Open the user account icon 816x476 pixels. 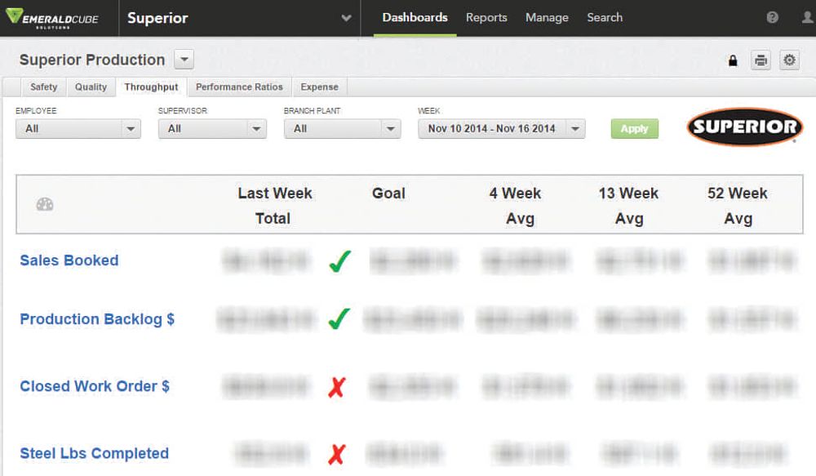click(807, 17)
